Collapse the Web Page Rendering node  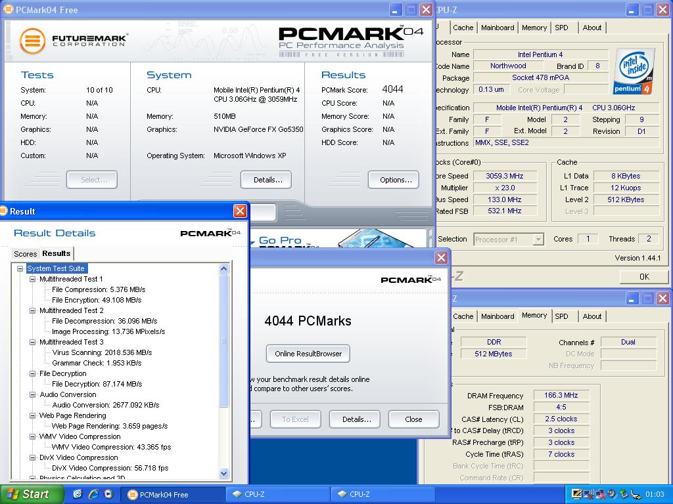coord(33,415)
